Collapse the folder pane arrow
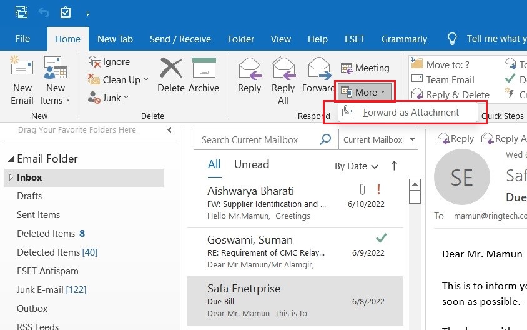Image resolution: width=527 pixels, height=330 pixels. pyautogui.click(x=169, y=129)
